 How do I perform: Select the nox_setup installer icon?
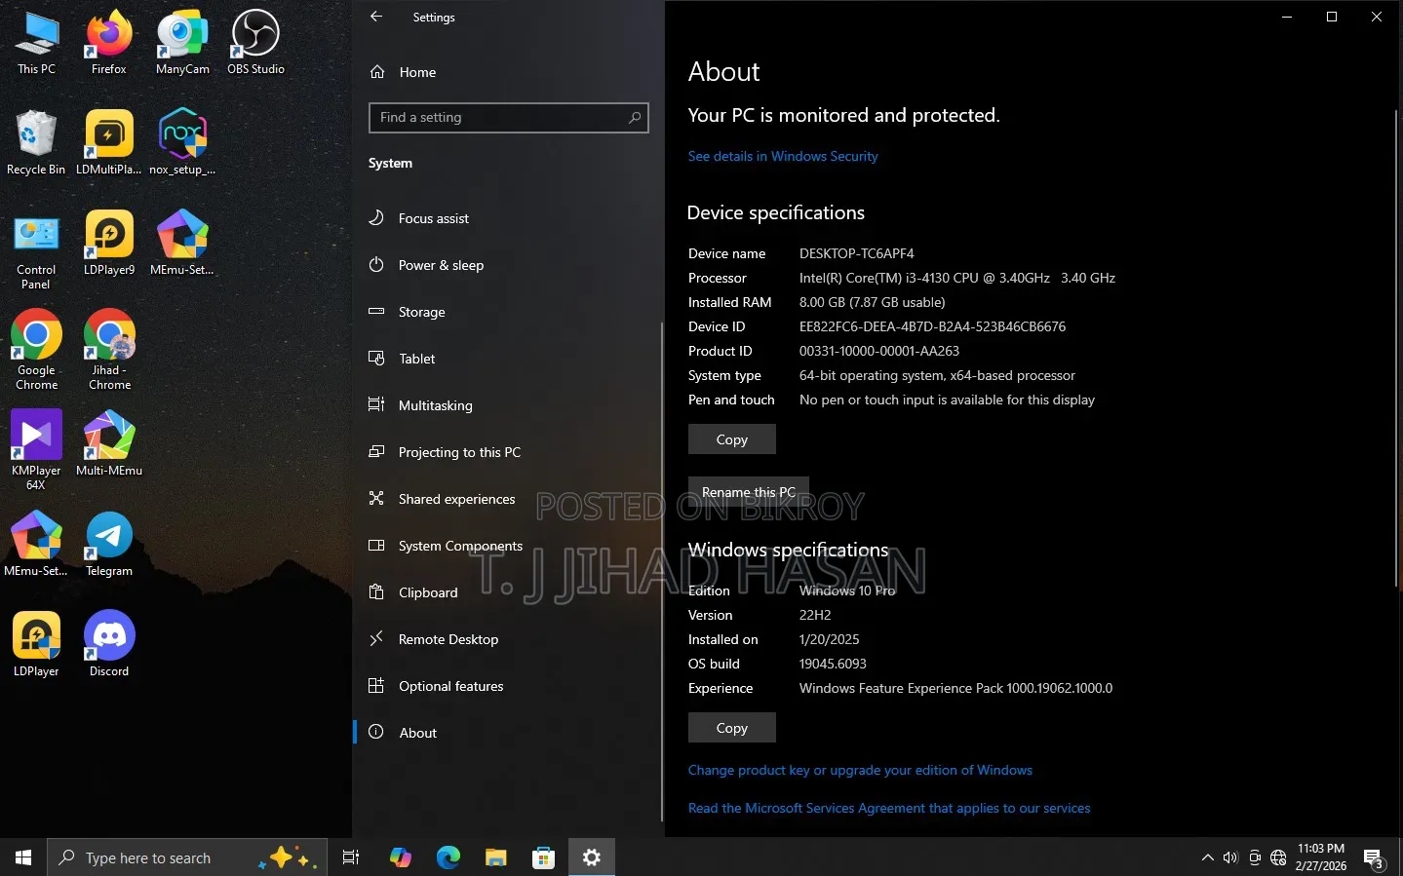pyautogui.click(x=182, y=143)
